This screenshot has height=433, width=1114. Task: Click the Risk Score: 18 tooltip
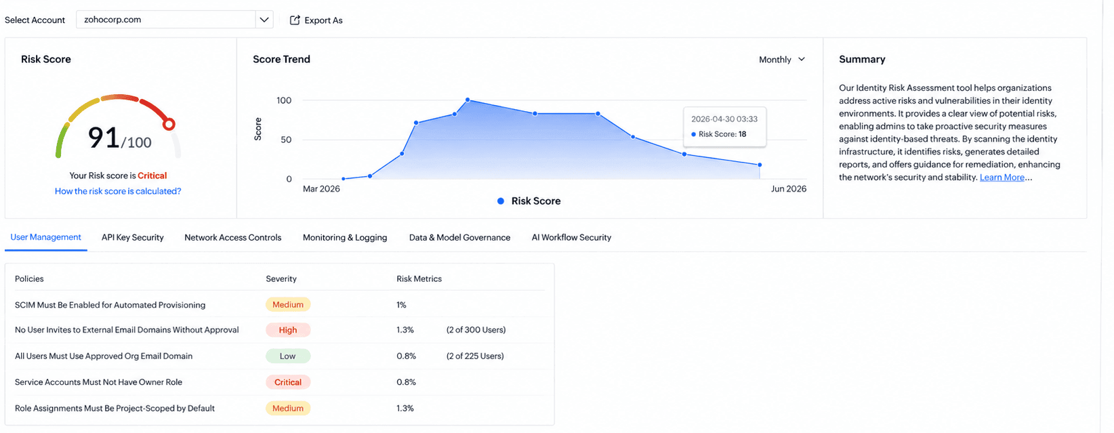click(x=724, y=127)
